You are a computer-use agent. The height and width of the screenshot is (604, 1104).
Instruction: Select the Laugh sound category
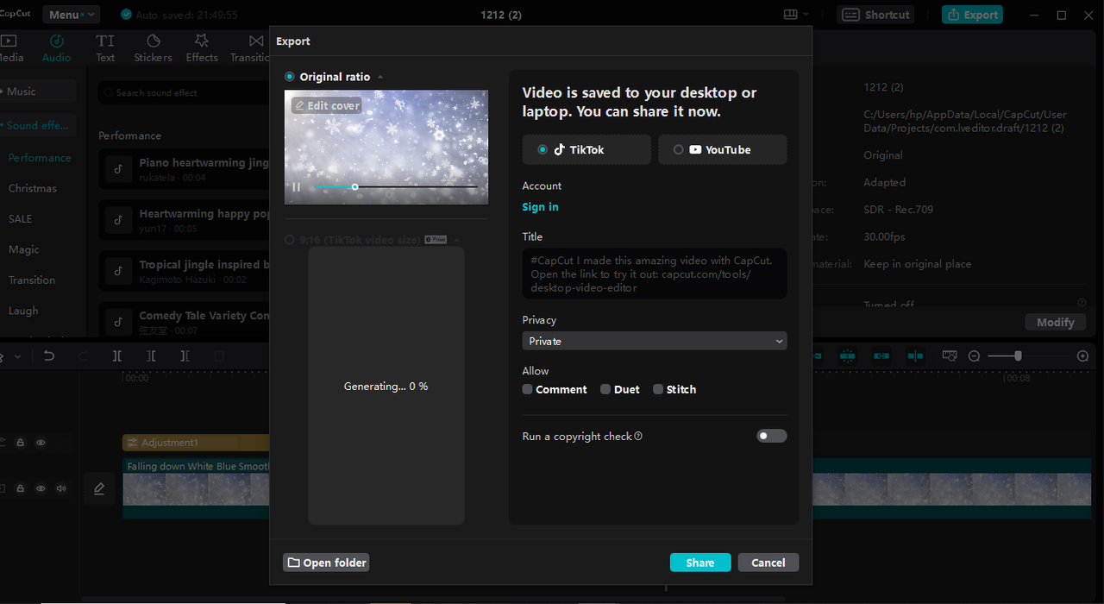tap(23, 311)
